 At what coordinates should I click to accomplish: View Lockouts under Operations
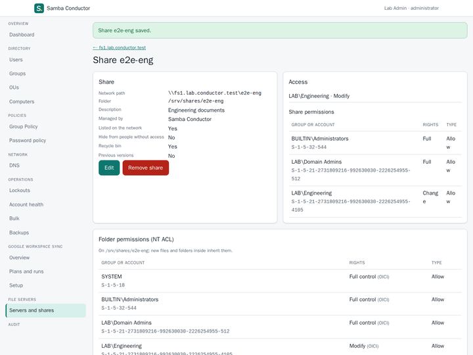(20, 191)
